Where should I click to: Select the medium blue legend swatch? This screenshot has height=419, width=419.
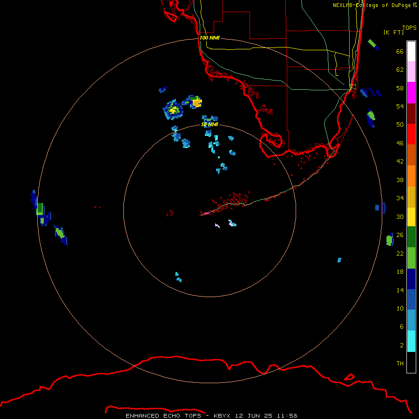tap(411, 299)
